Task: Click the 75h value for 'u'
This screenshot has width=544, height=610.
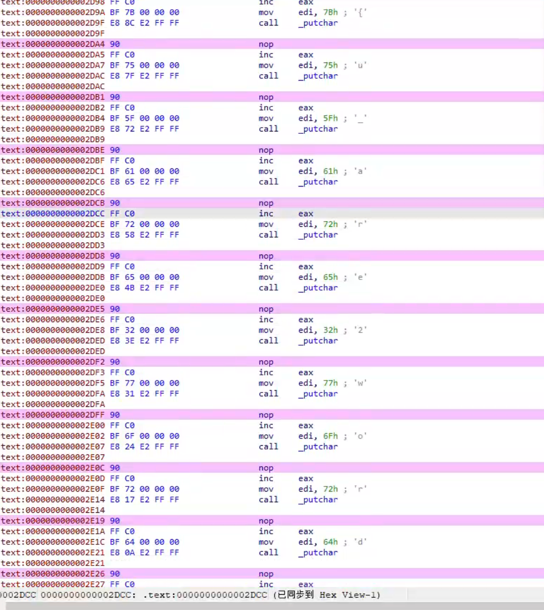Action: click(x=330, y=65)
